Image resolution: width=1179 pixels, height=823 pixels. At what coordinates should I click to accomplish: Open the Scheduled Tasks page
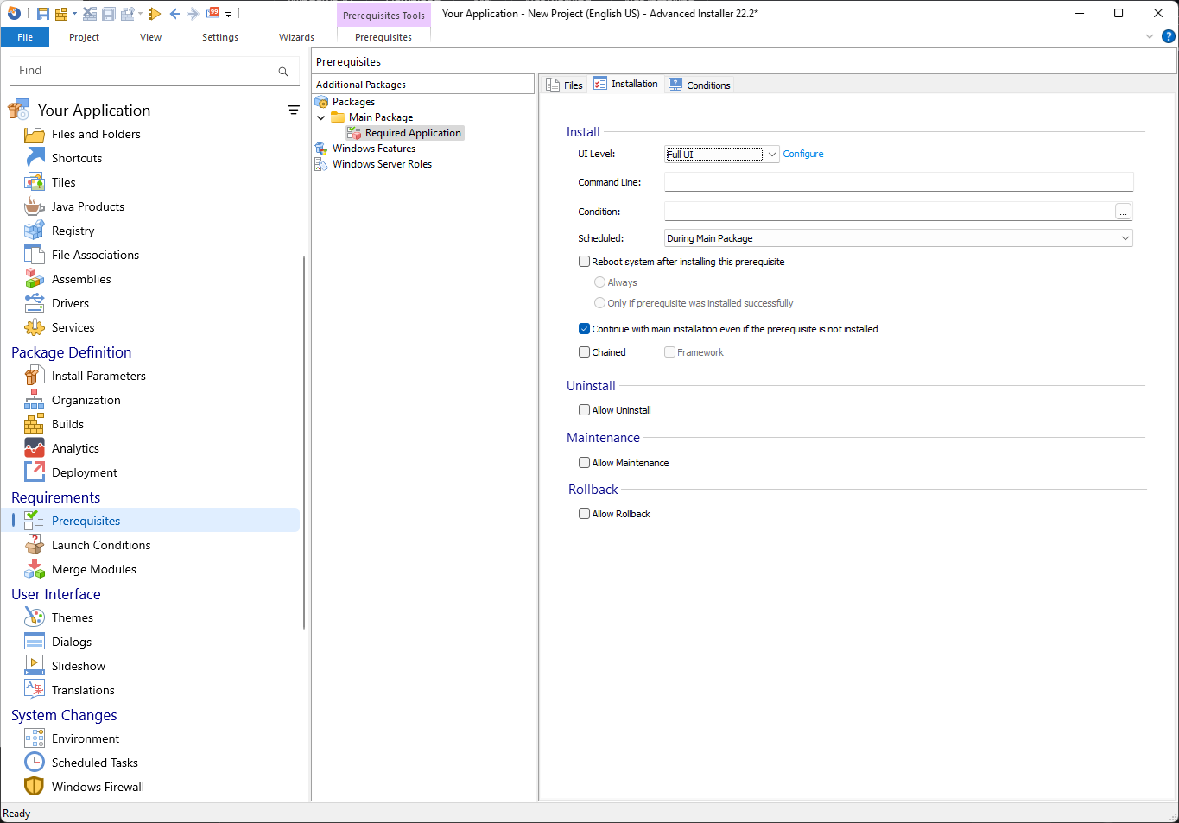click(x=94, y=763)
